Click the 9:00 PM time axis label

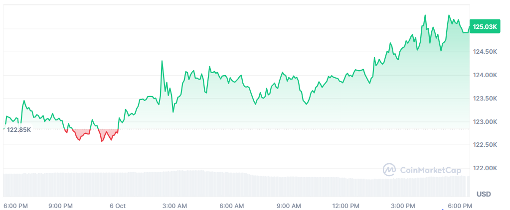click(x=61, y=206)
